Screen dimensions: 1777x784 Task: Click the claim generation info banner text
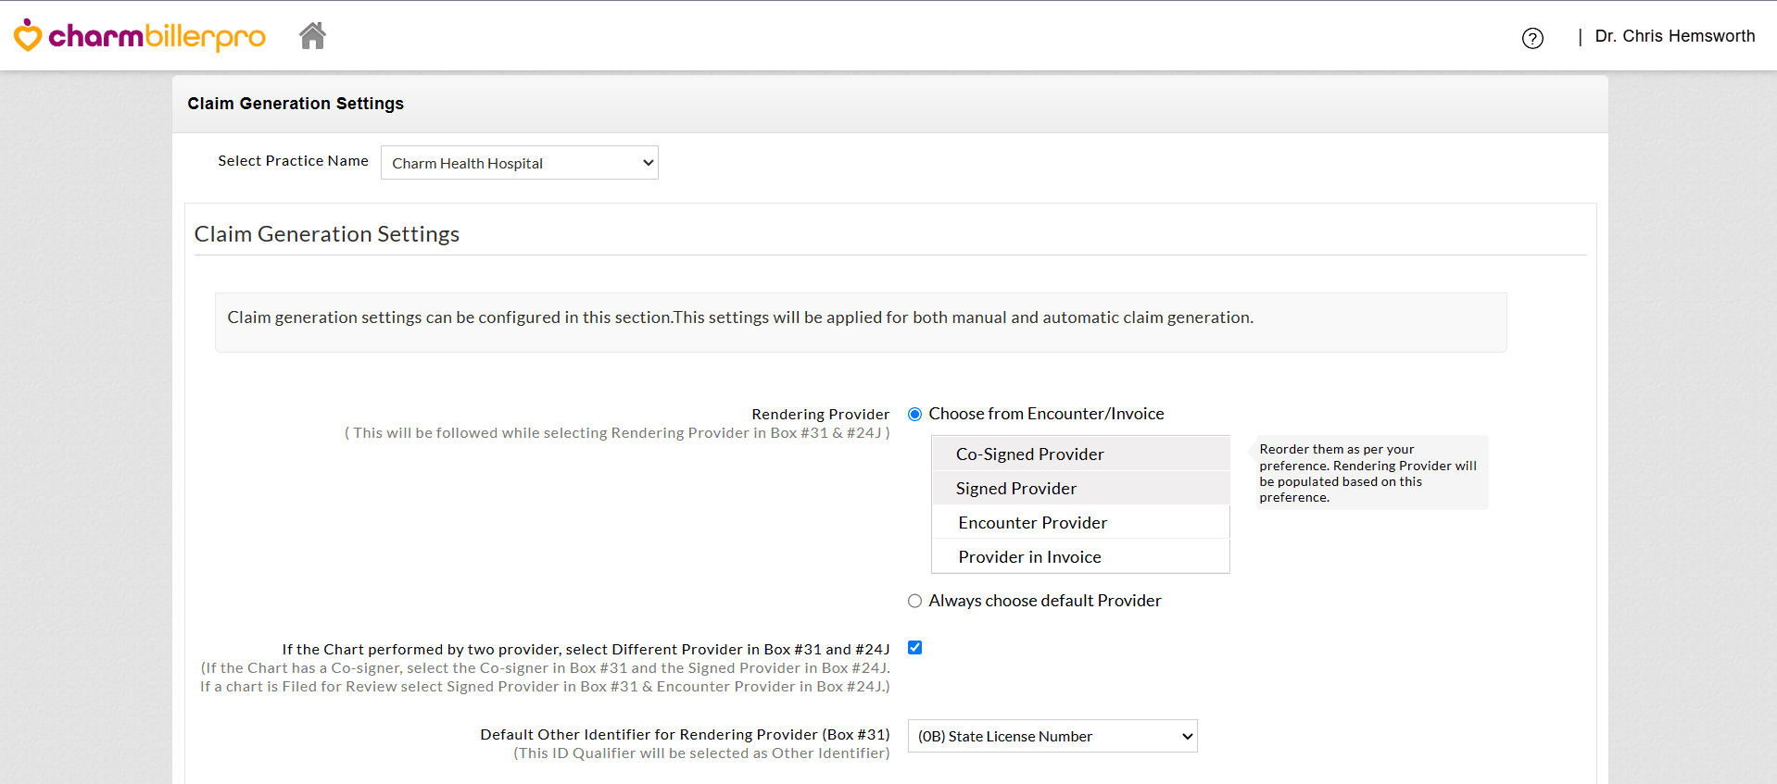coord(740,317)
